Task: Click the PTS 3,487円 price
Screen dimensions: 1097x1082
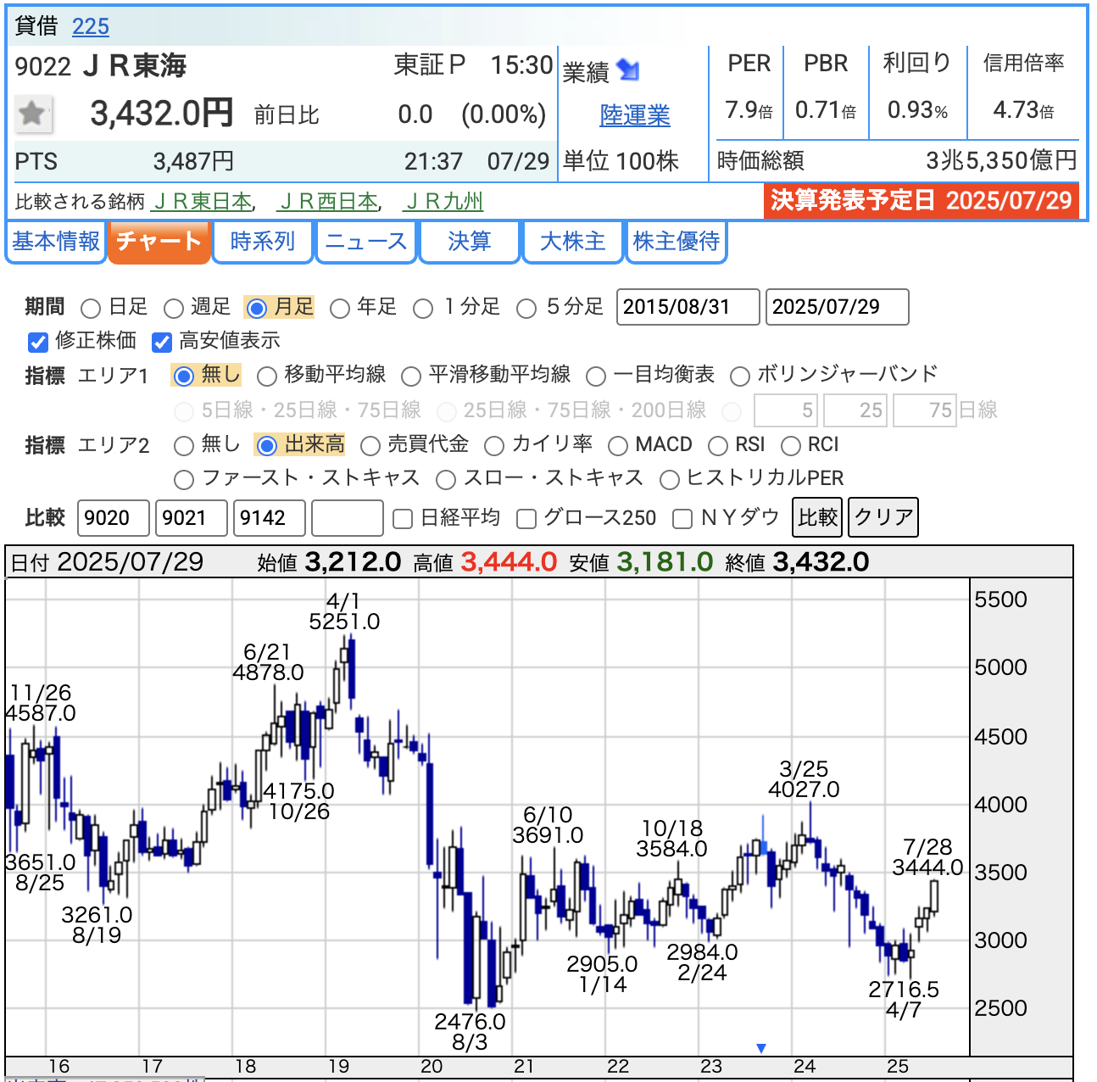Action: point(193,161)
